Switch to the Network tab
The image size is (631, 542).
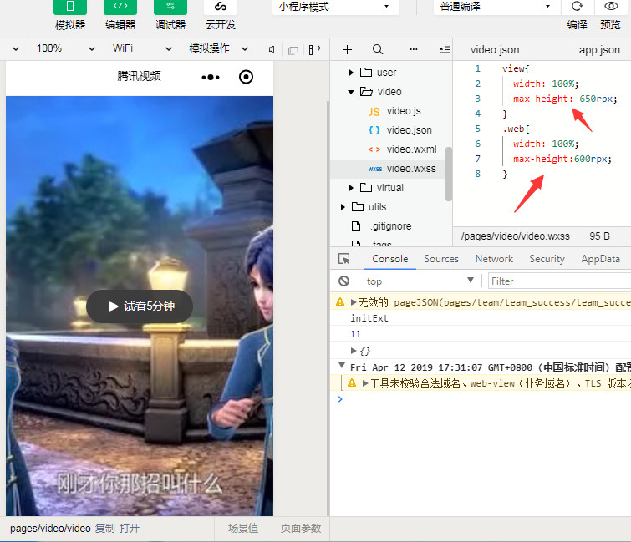(494, 259)
